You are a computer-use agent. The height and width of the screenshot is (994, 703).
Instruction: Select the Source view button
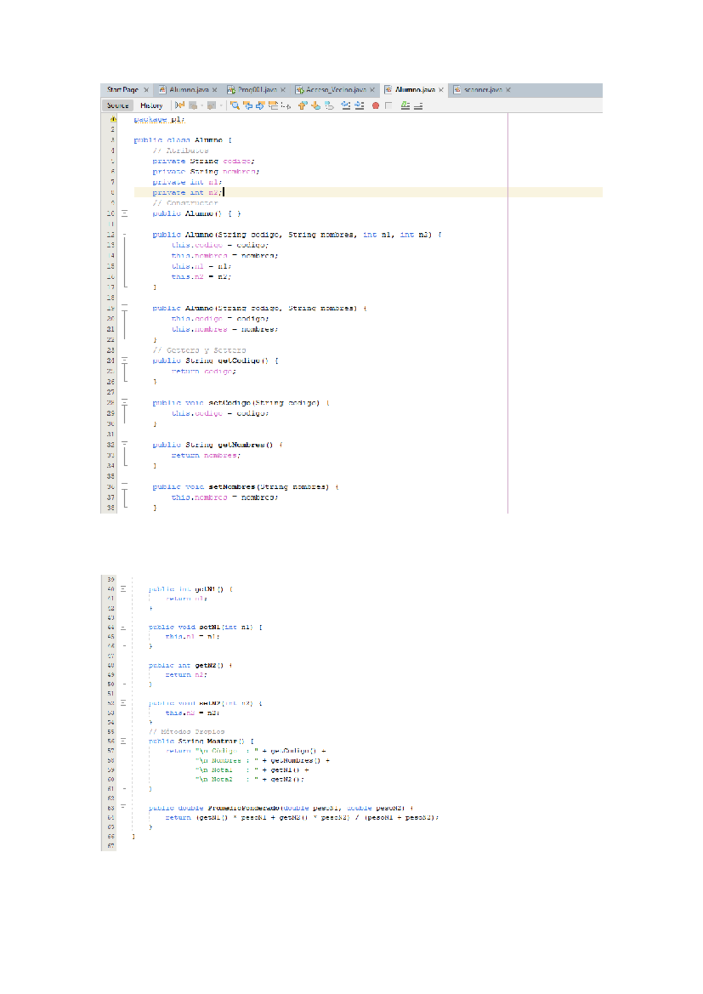[x=118, y=105]
